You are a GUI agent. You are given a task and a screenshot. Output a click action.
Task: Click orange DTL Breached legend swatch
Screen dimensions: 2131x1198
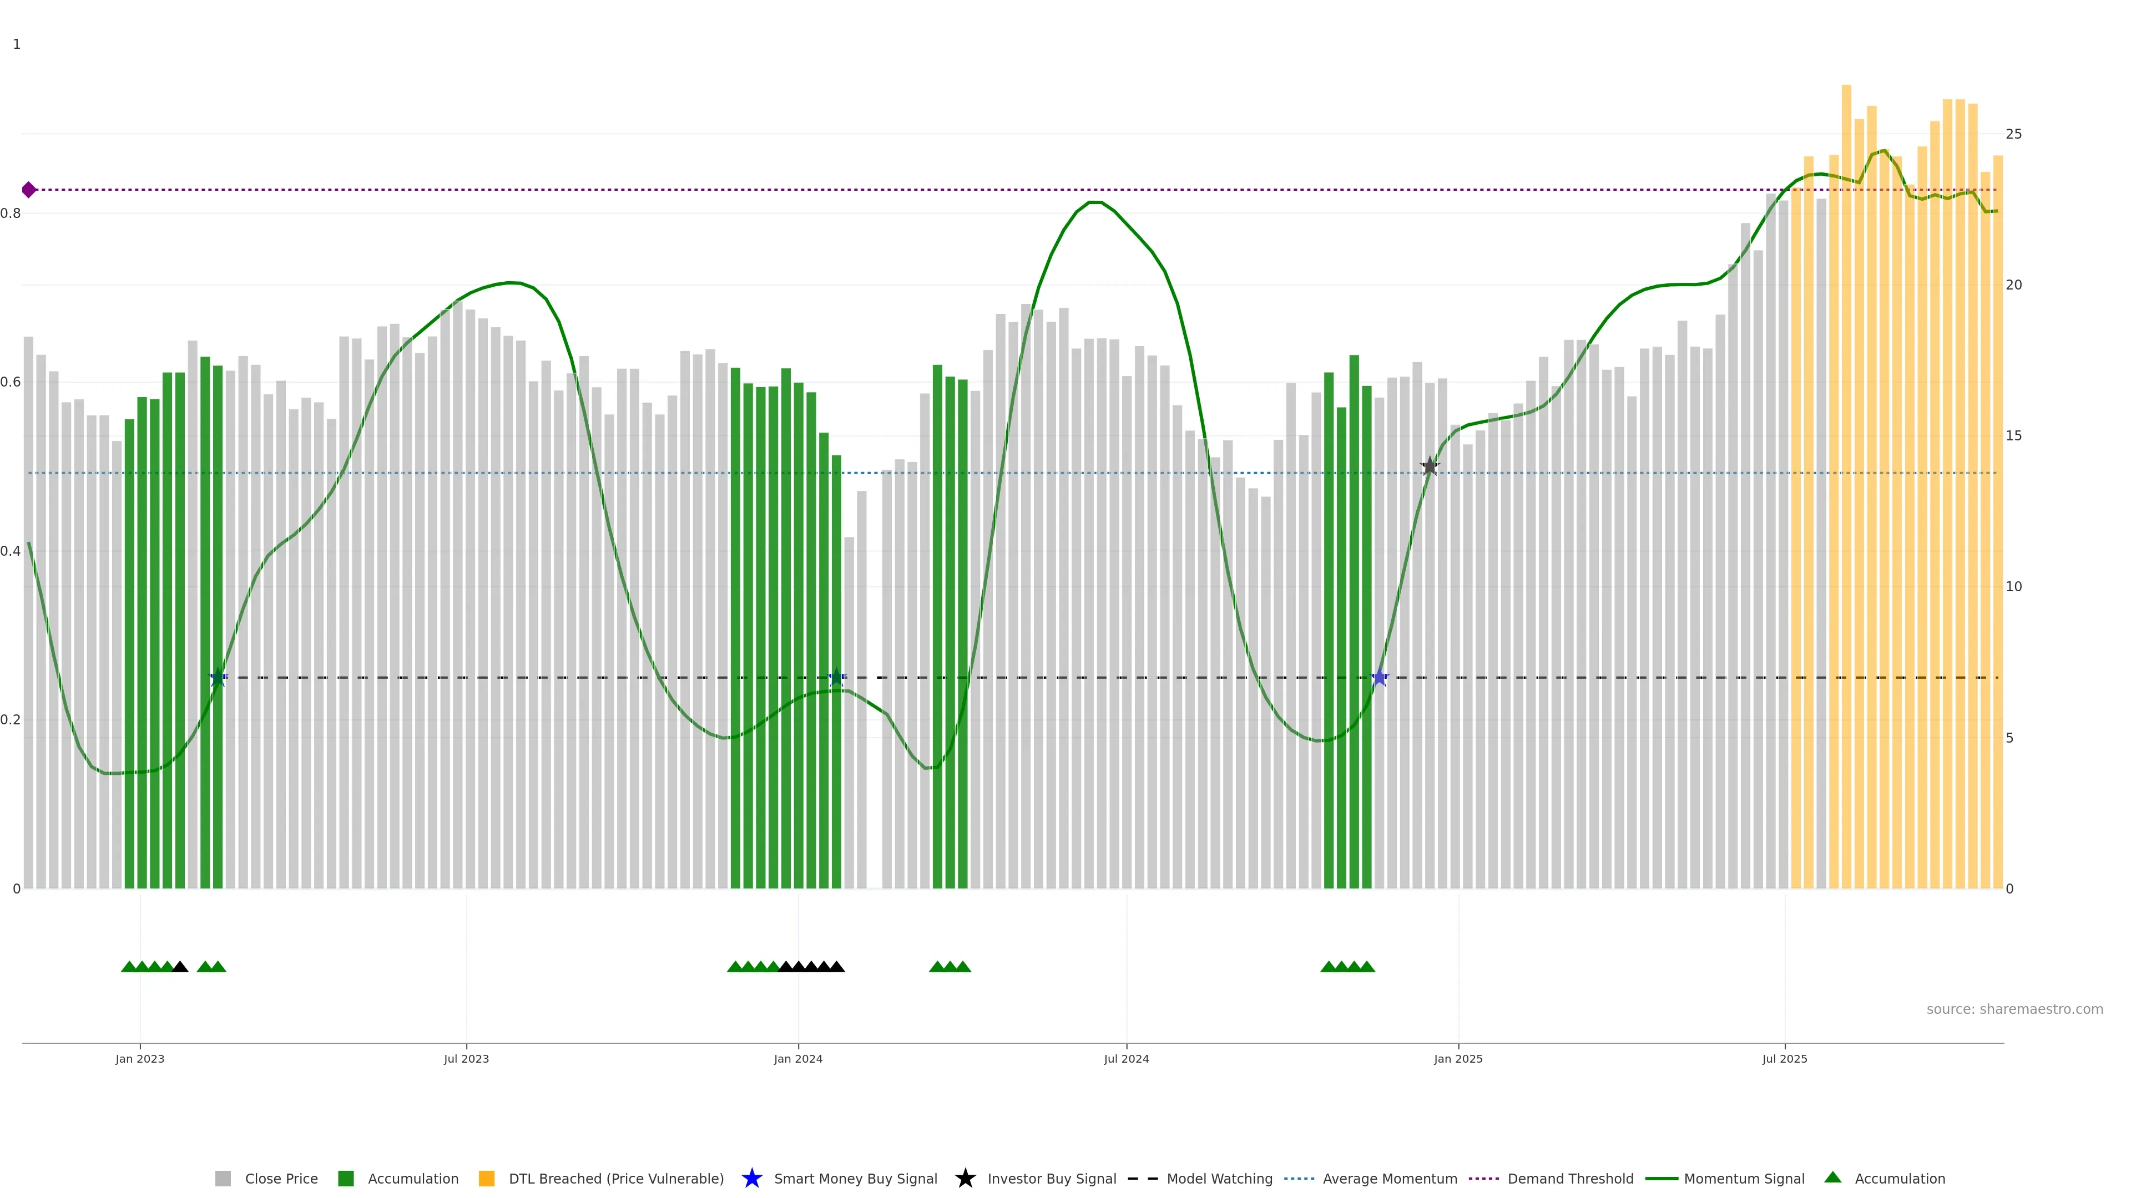click(487, 1178)
